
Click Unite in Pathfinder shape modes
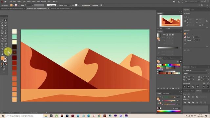coord(184,97)
